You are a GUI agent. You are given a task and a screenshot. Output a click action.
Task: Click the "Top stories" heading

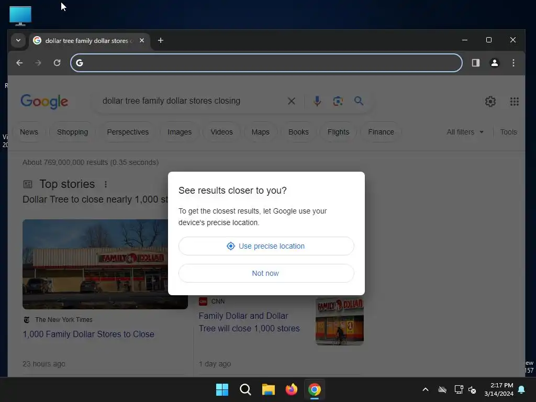click(x=67, y=184)
